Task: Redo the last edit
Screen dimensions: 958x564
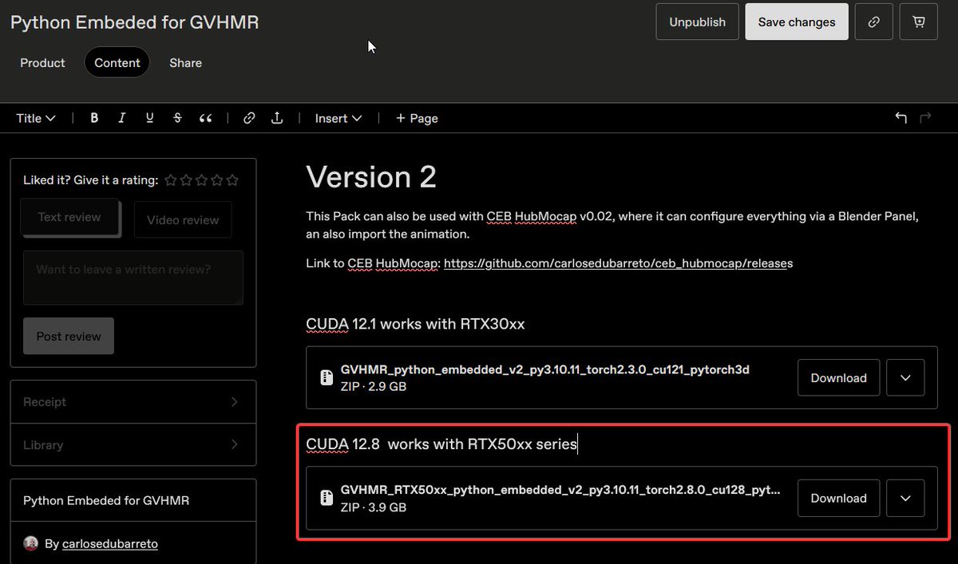Action: 926,118
